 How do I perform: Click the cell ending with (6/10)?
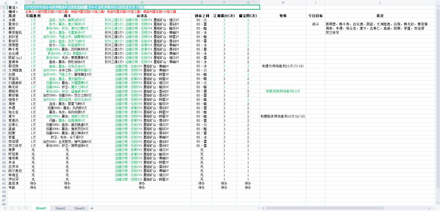tap(283, 116)
